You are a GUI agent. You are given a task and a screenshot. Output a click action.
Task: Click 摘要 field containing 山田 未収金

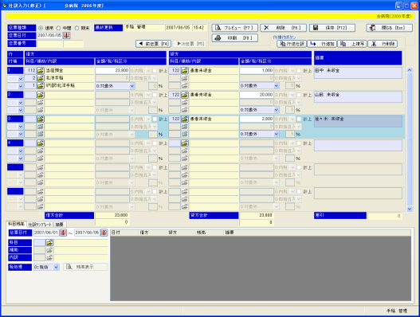click(358, 97)
